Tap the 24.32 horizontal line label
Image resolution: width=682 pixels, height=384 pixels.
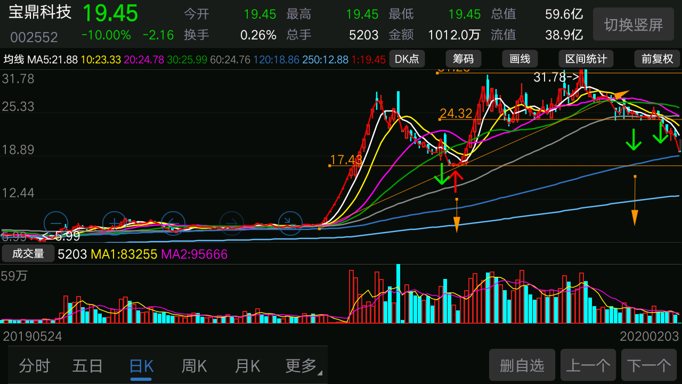pyautogui.click(x=456, y=113)
